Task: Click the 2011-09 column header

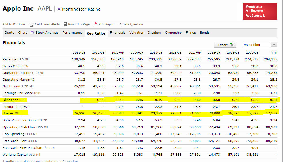Action: [79, 53]
